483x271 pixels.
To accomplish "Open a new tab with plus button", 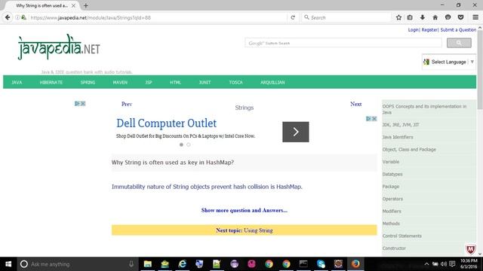I will pyautogui.click(x=85, y=5).
